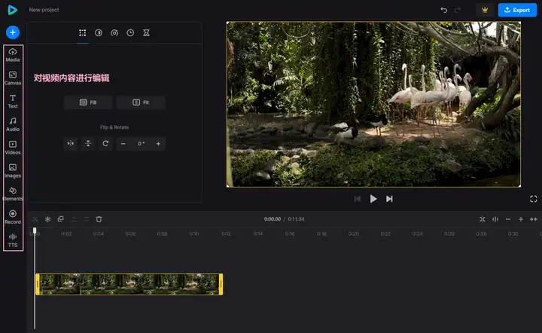
Task: Redo the last action
Action: [x=458, y=10]
